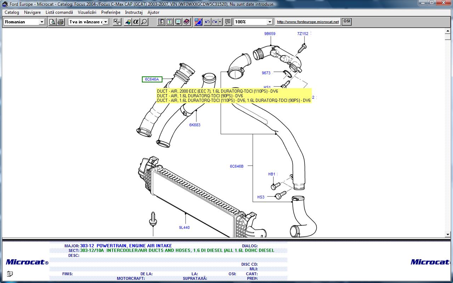Click the 9L440 intercooler part label
The height and width of the screenshot is (283, 453).
click(184, 227)
